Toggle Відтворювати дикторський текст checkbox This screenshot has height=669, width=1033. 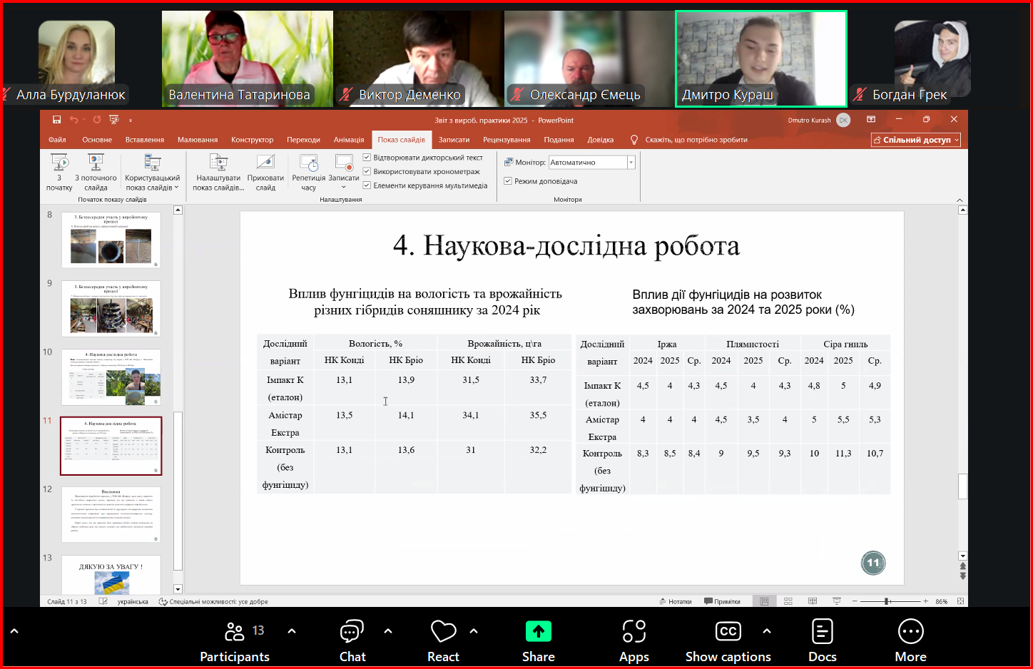(367, 158)
